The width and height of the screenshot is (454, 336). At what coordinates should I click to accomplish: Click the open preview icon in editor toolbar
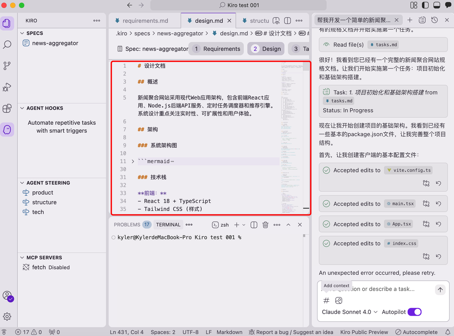(276, 20)
